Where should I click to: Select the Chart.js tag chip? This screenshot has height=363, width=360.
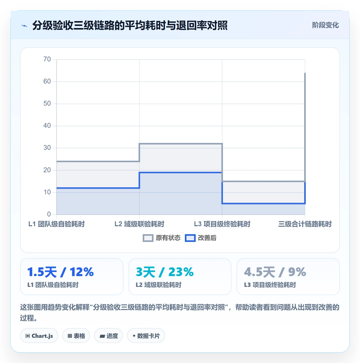coord(39,335)
